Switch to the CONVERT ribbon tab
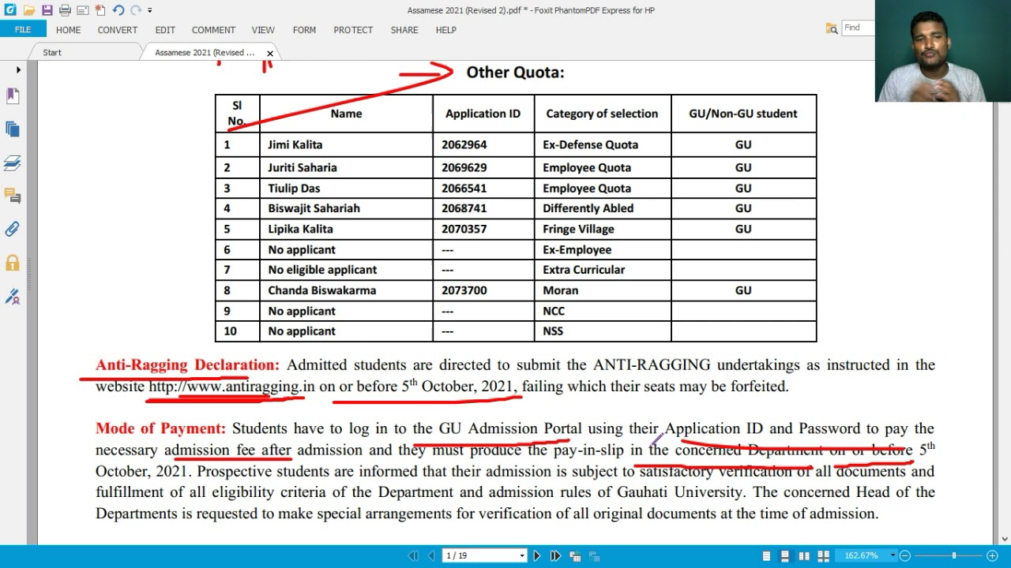Image resolution: width=1011 pixels, height=568 pixels. pyautogui.click(x=118, y=30)
